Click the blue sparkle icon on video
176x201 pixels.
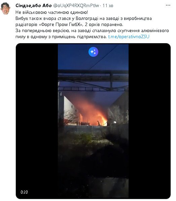(93, 52)
